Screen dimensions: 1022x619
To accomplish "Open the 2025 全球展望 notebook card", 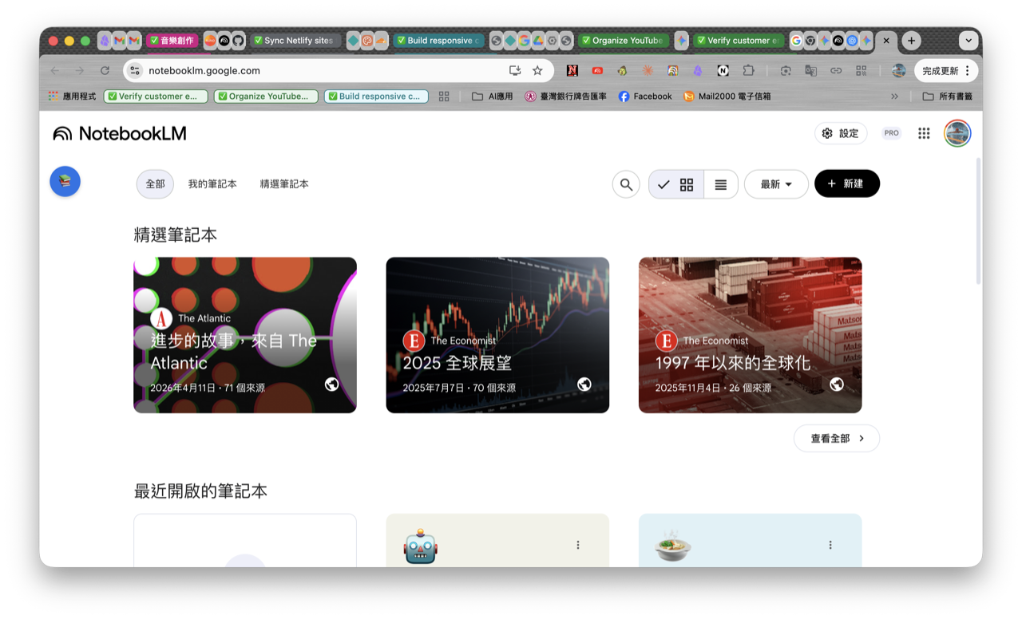I will coord(497,335).
